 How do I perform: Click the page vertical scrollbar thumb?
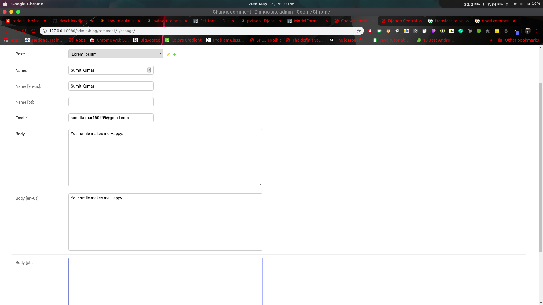(541, 167)
